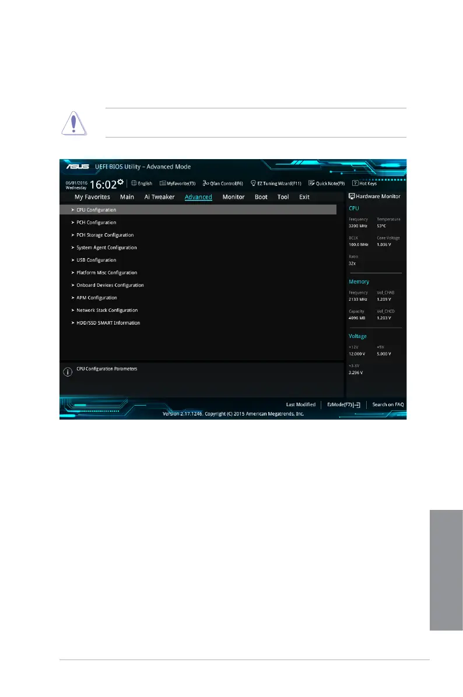Open System Agent Configuration entry text
The height and width of the screenshot is (697, 463).
coord(107,248)
